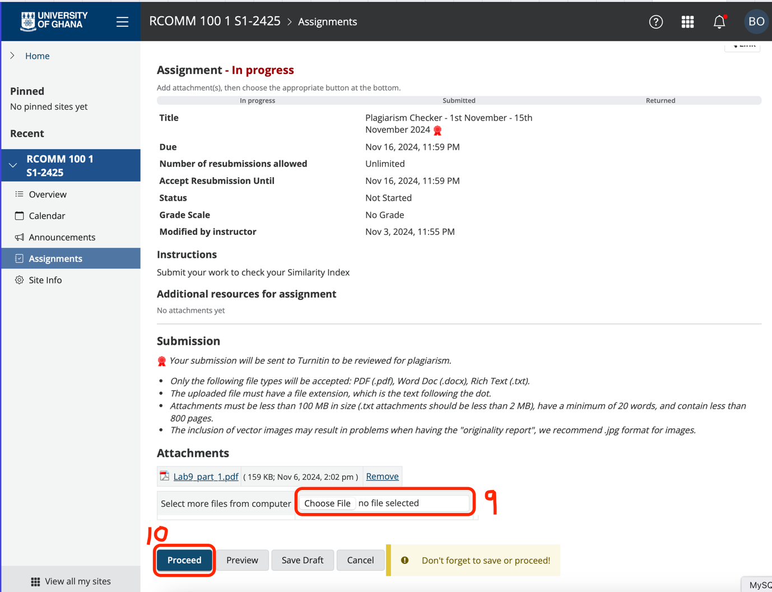Expand the Home section chevron
The image size is (772, 592).
pos(12,55)
